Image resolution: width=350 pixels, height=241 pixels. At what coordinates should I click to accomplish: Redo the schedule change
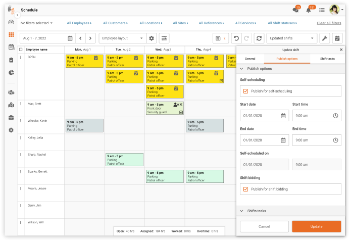pos(246,38)
